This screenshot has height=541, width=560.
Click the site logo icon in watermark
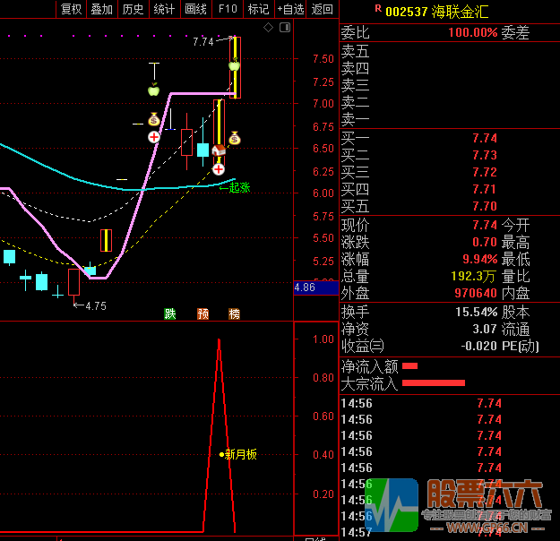pyautogui.click(x=392, y=508)
